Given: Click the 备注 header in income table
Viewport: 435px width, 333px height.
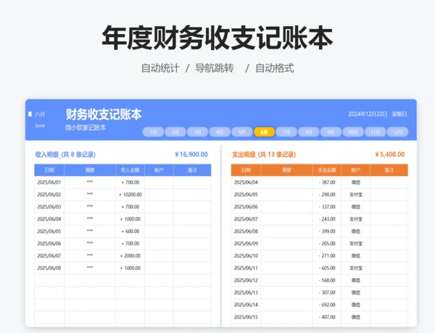Looking at the screenshot, I should [192, 170].
